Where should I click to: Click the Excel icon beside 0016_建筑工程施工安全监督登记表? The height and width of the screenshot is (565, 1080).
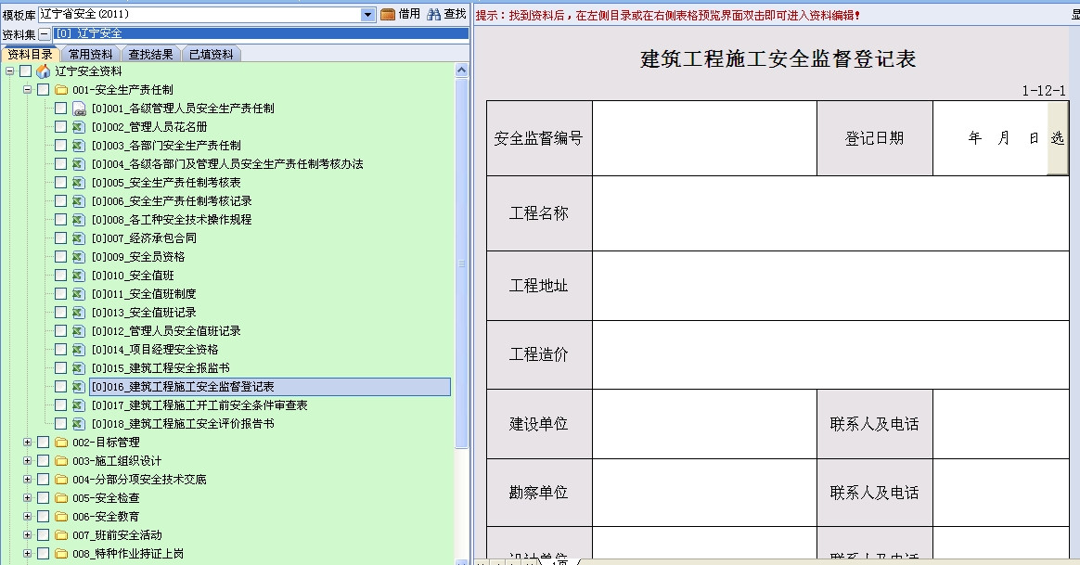[78, 386]
